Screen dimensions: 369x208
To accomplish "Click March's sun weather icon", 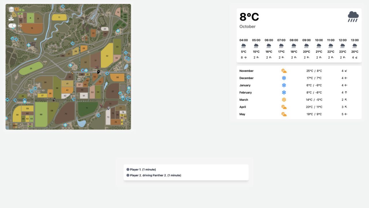I will tap(284, 99).
